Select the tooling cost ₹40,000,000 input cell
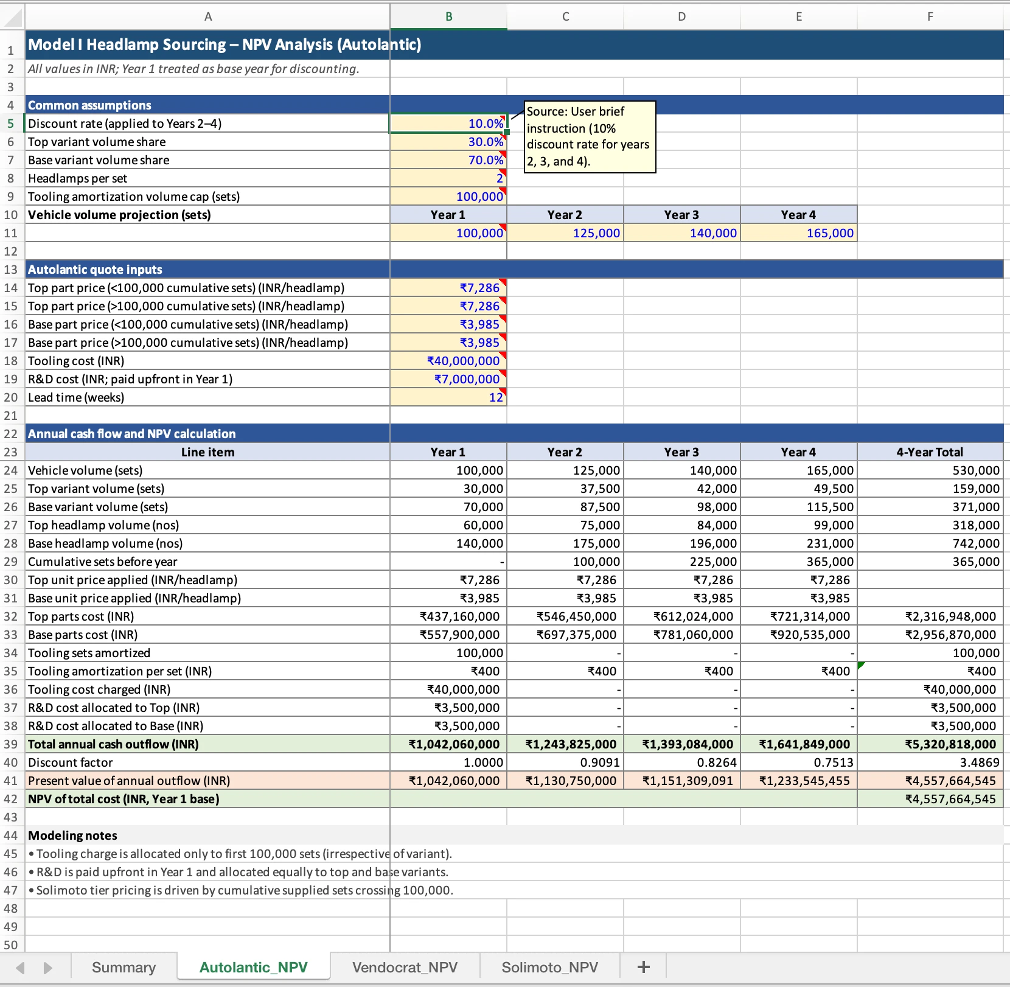 tap(448, 361)
